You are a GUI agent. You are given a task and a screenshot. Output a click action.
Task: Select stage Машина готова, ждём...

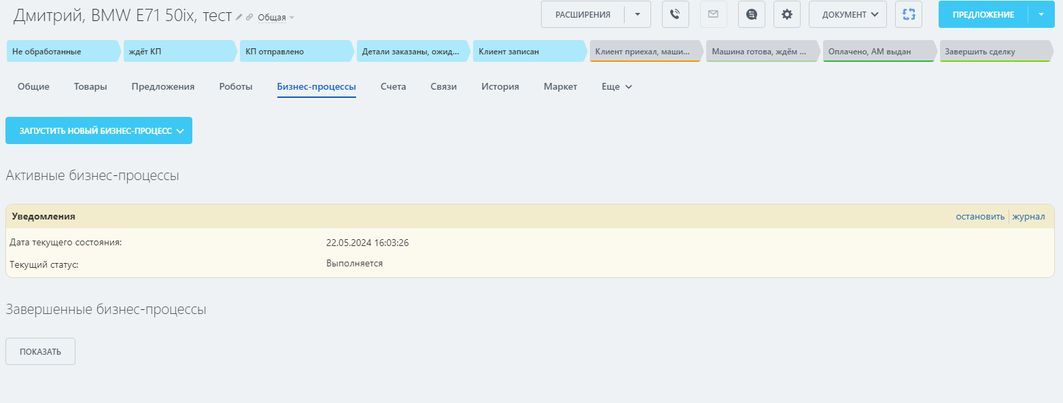click(763, 52)
